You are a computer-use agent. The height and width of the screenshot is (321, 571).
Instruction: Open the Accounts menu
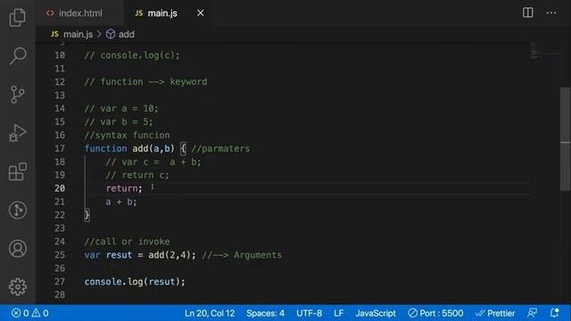click(18, 249)
